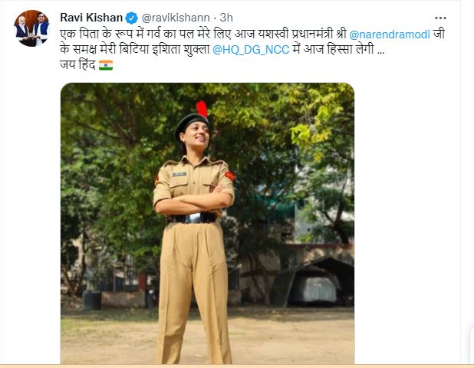
Task: Open the attached photo of NCC cadet
Action: tap(207, 224)
